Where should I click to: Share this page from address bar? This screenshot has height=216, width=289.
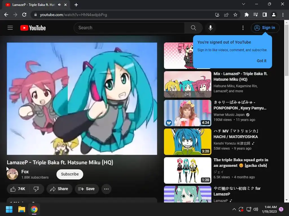pos(226,15)
